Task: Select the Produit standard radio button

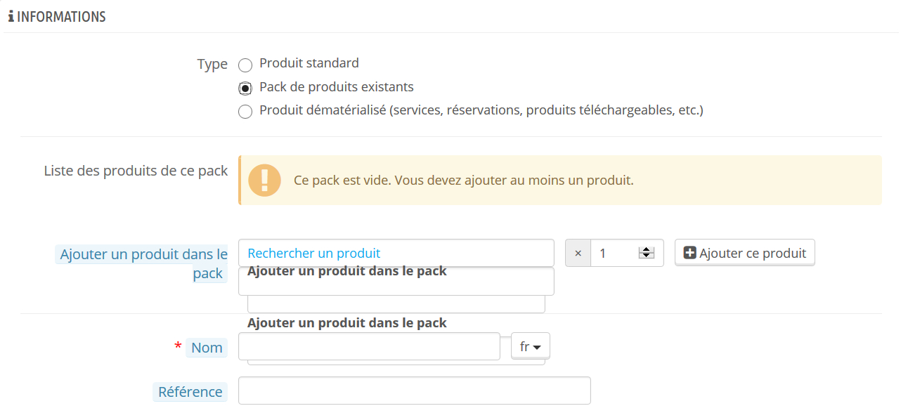Action: tap(245, 65)
